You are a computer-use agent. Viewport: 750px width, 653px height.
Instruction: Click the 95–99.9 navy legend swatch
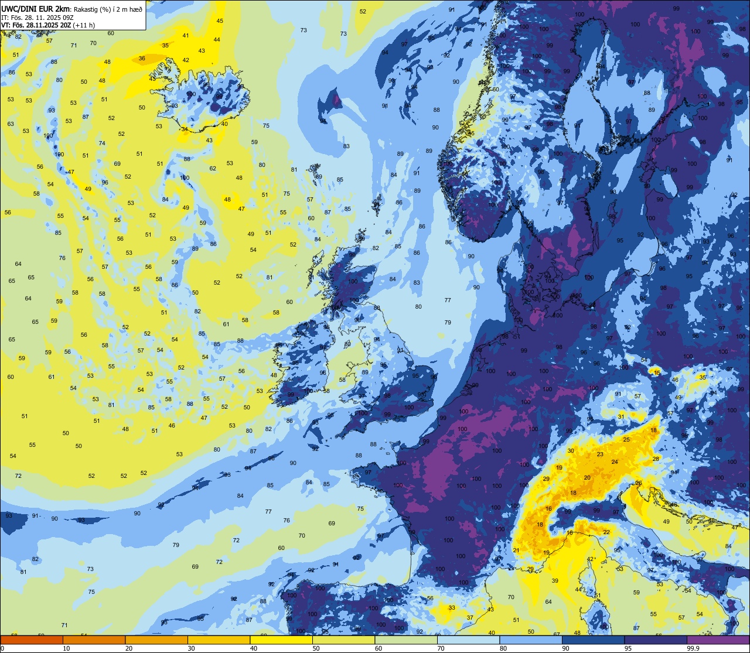(x=656, y=640)
